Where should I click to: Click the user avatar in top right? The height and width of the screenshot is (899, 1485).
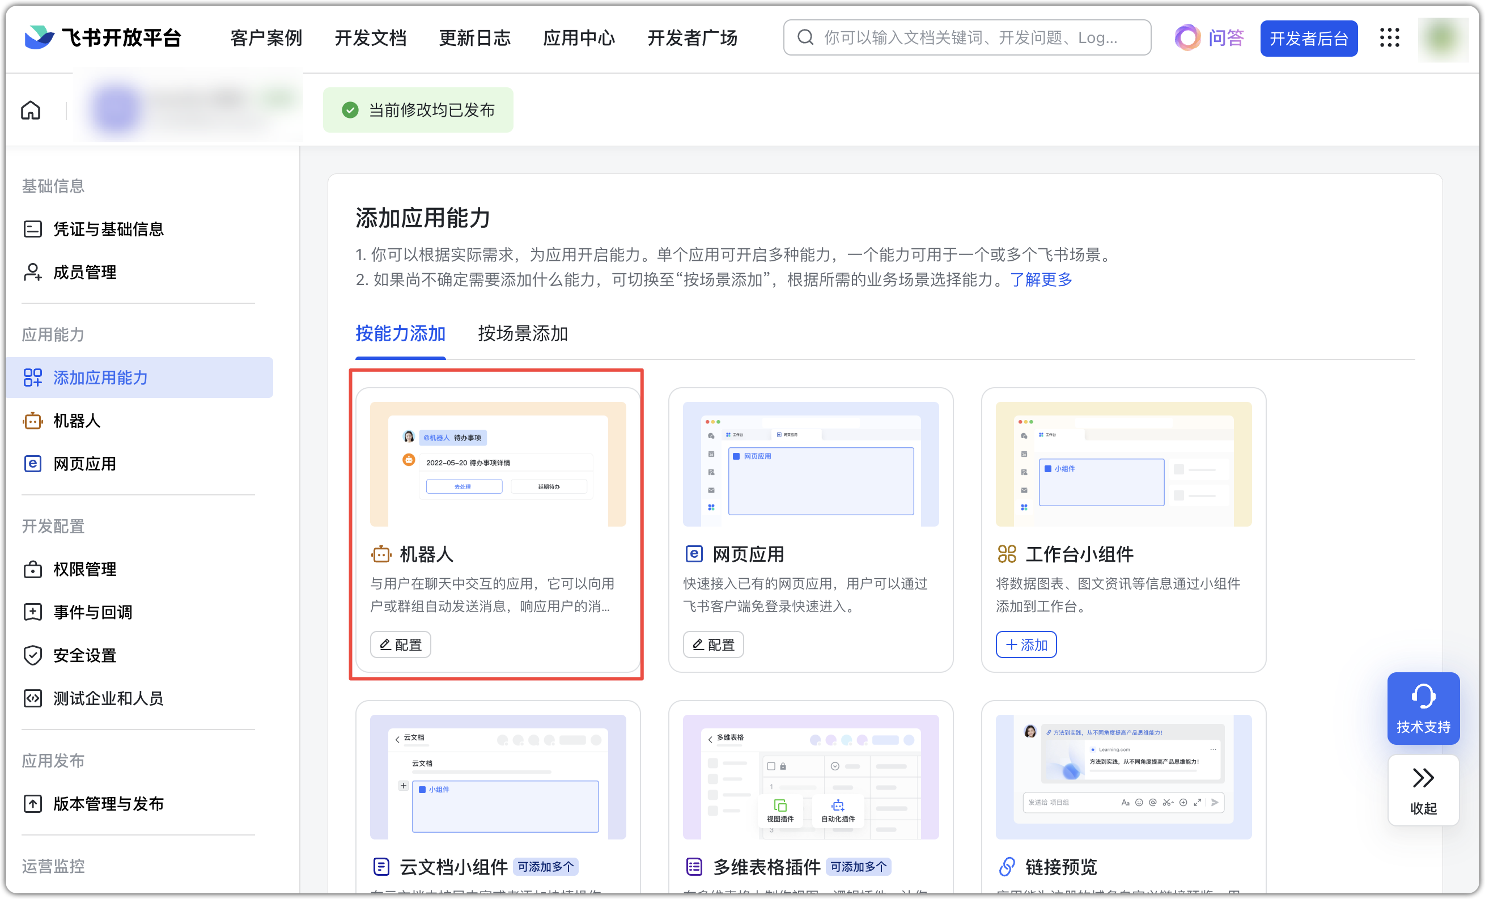tap(1442, 38)
